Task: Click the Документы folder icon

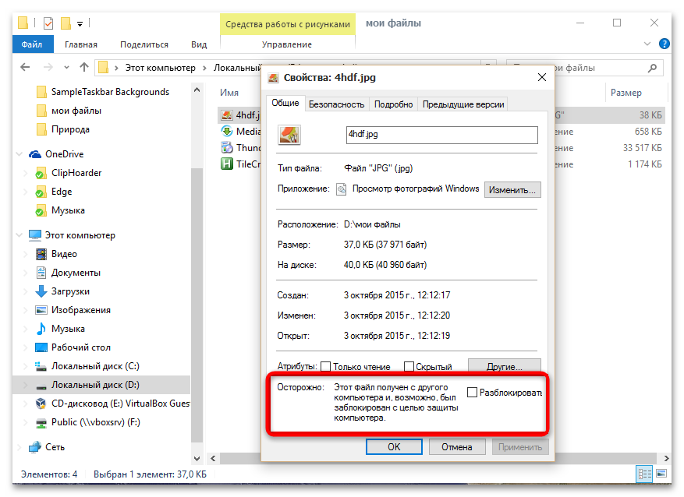Action: [x=41, y=273]
